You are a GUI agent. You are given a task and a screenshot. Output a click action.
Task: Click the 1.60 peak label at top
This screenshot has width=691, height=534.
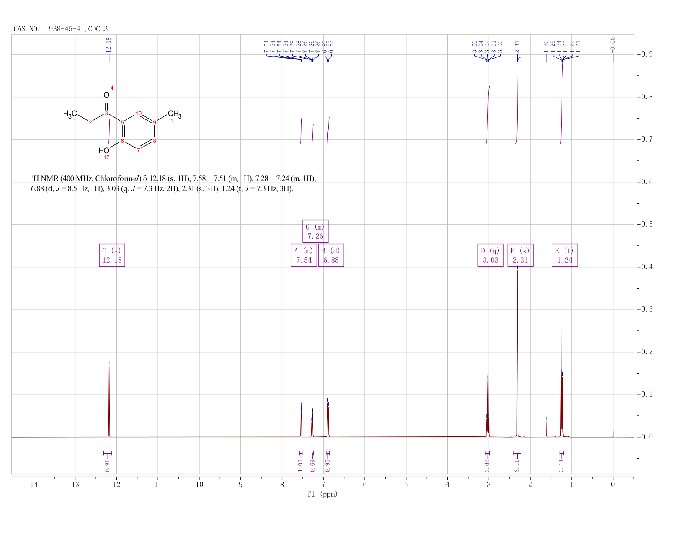tap(546, 46)
